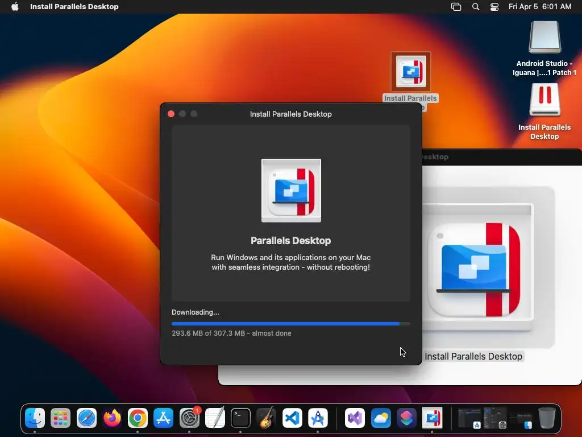This screenshot has height=437, width=582.
Task: Open the App Store dock icon
Action: pos(163,418)
